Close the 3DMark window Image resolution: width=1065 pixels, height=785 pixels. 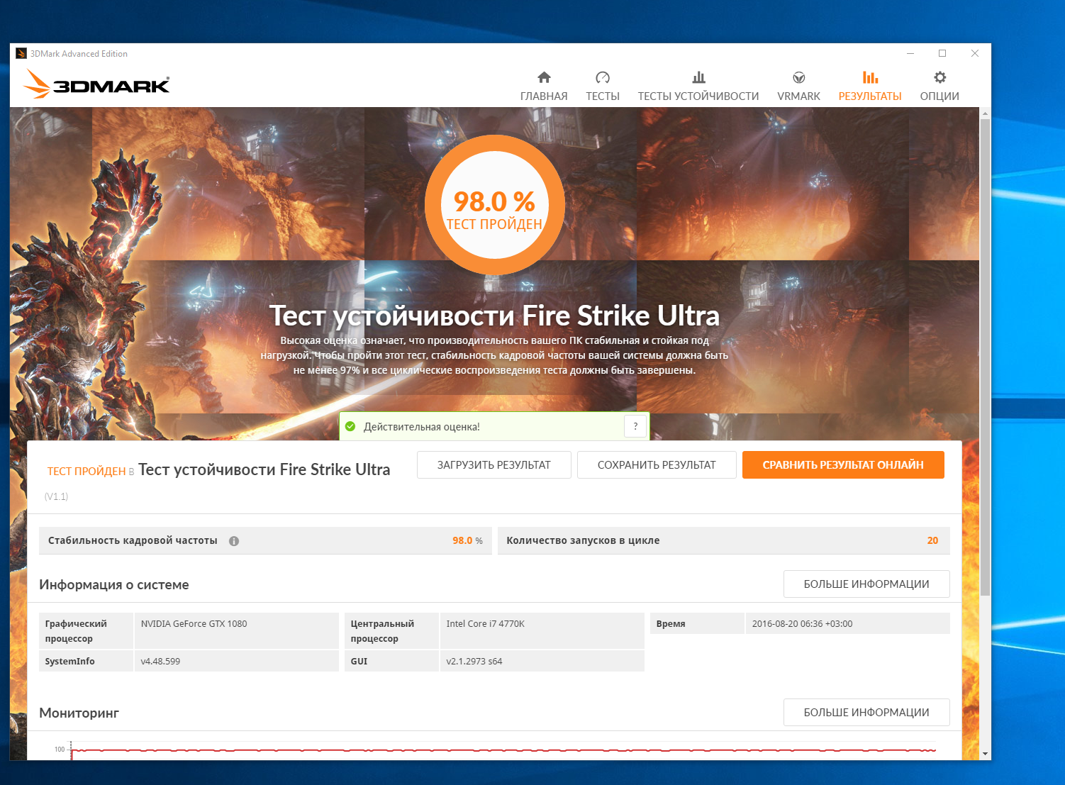[975, 53]
